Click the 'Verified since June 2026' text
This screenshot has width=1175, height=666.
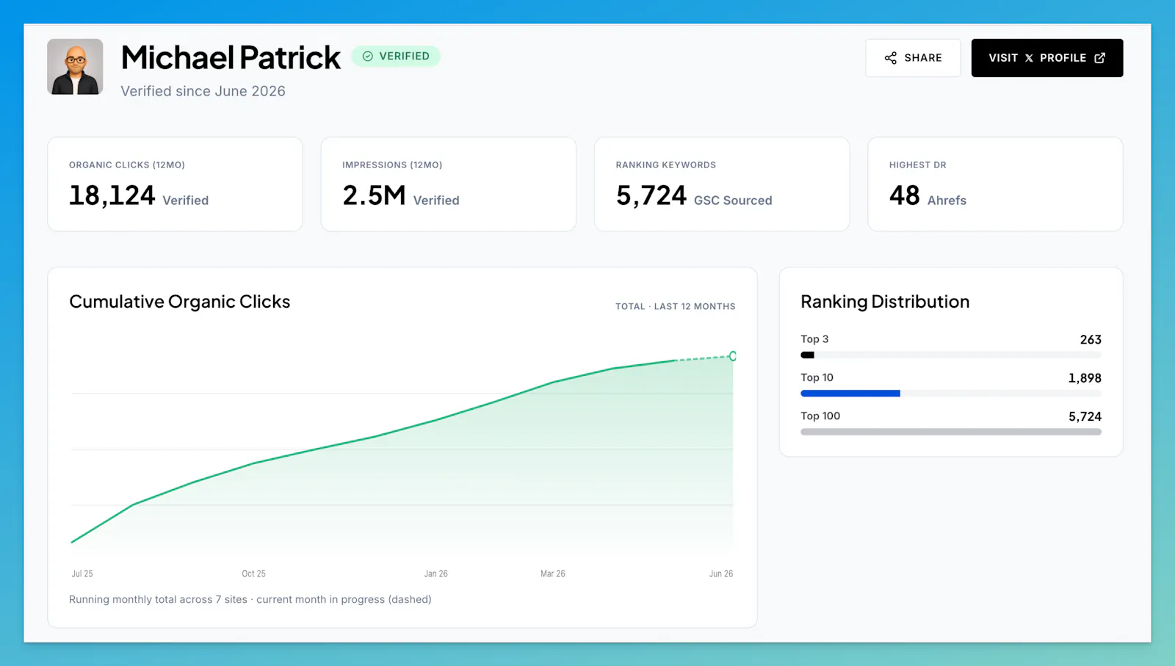pyautogui.click(x=203, y=91)
